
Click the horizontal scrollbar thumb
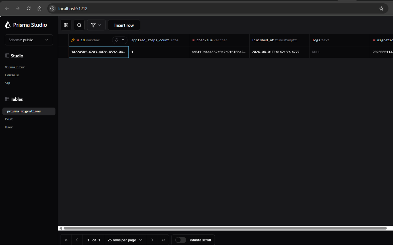[225, 228]
